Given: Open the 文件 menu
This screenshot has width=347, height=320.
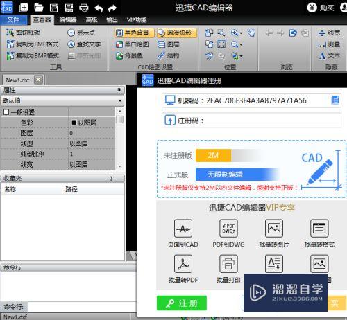Looking at the screenshot, I should tap(13, 20).
